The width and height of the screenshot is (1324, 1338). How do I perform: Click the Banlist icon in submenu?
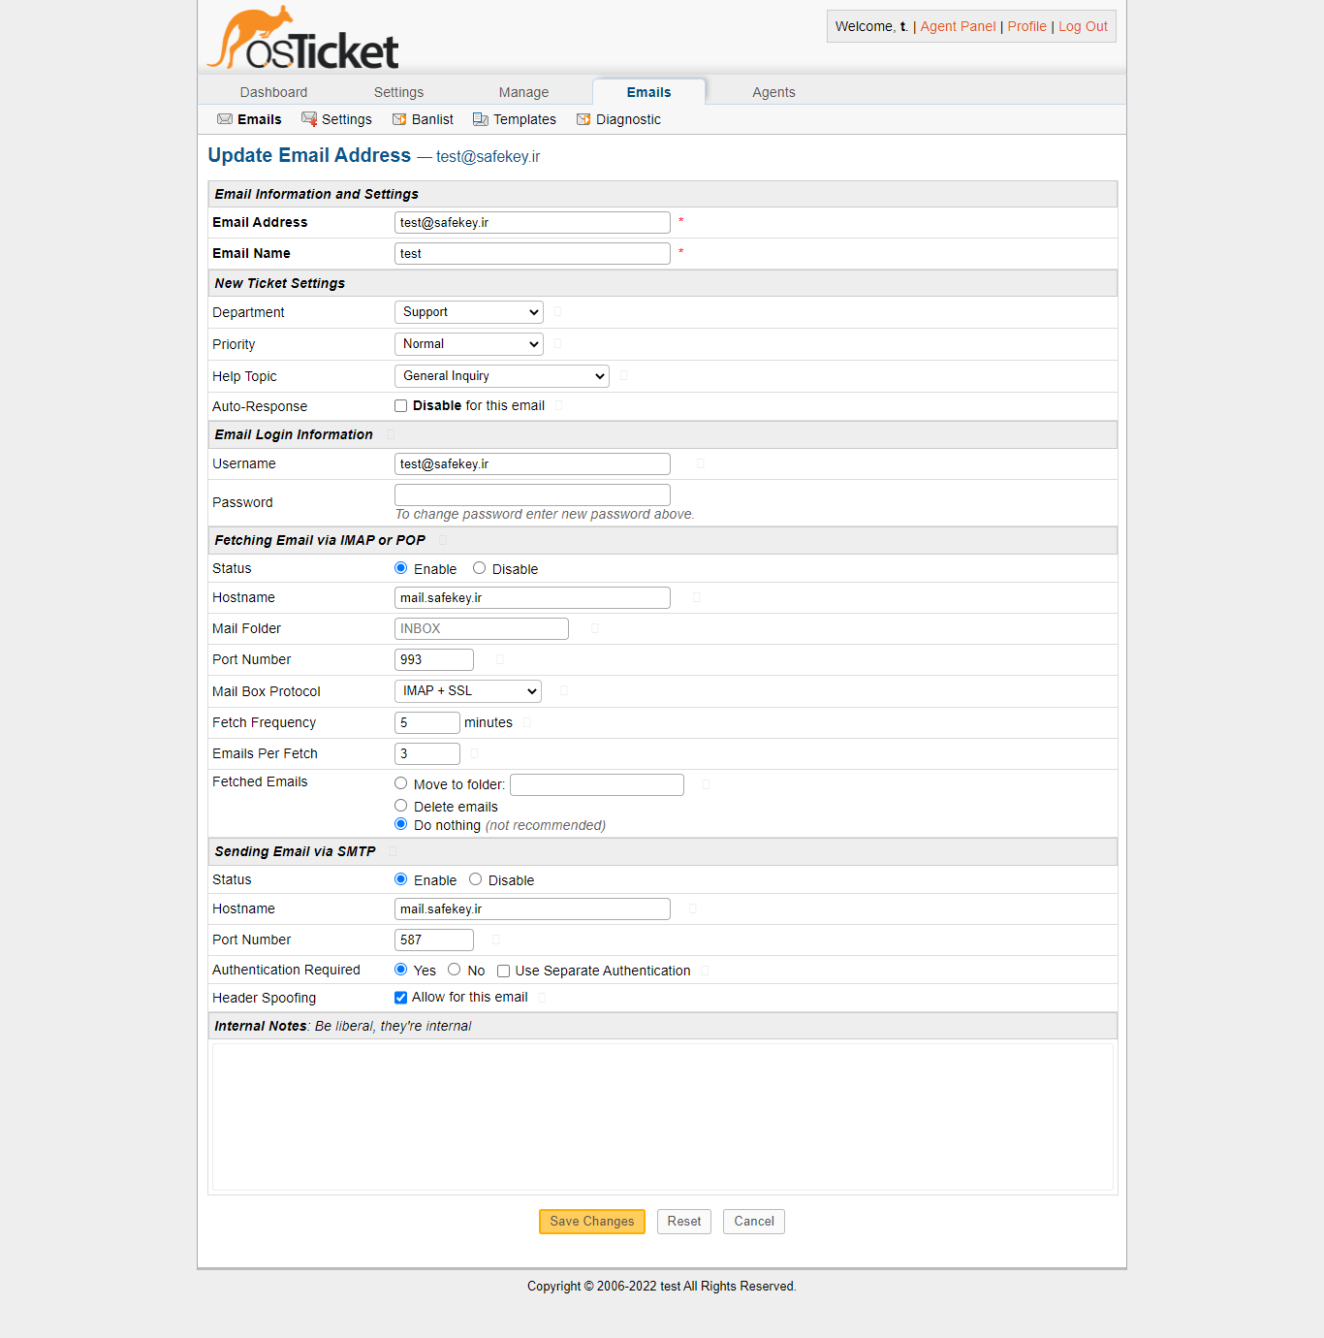tap(399, 119)
